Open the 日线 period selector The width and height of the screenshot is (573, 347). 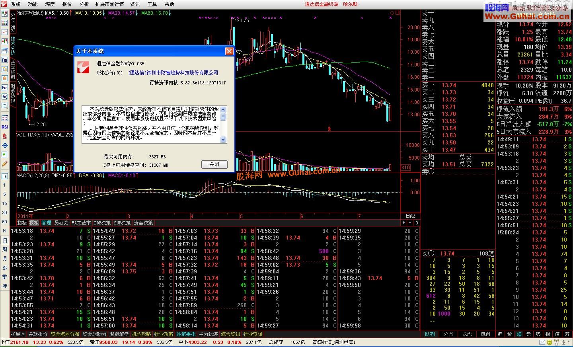tap(410, 216)
